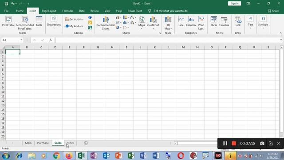The width and height of the screenshot is (284, 160).
Task: Open Chrome from the taskbar
Action: click(x=56, y=156)
